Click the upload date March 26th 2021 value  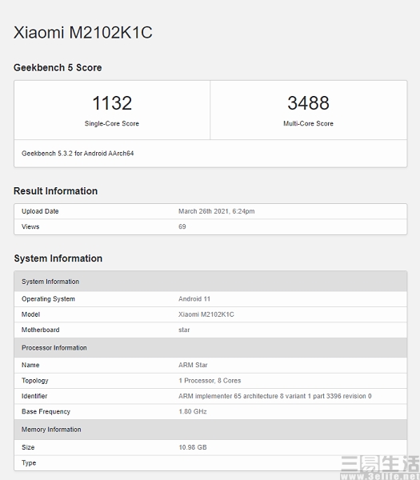pyautogui.click(x=217, y=211)
